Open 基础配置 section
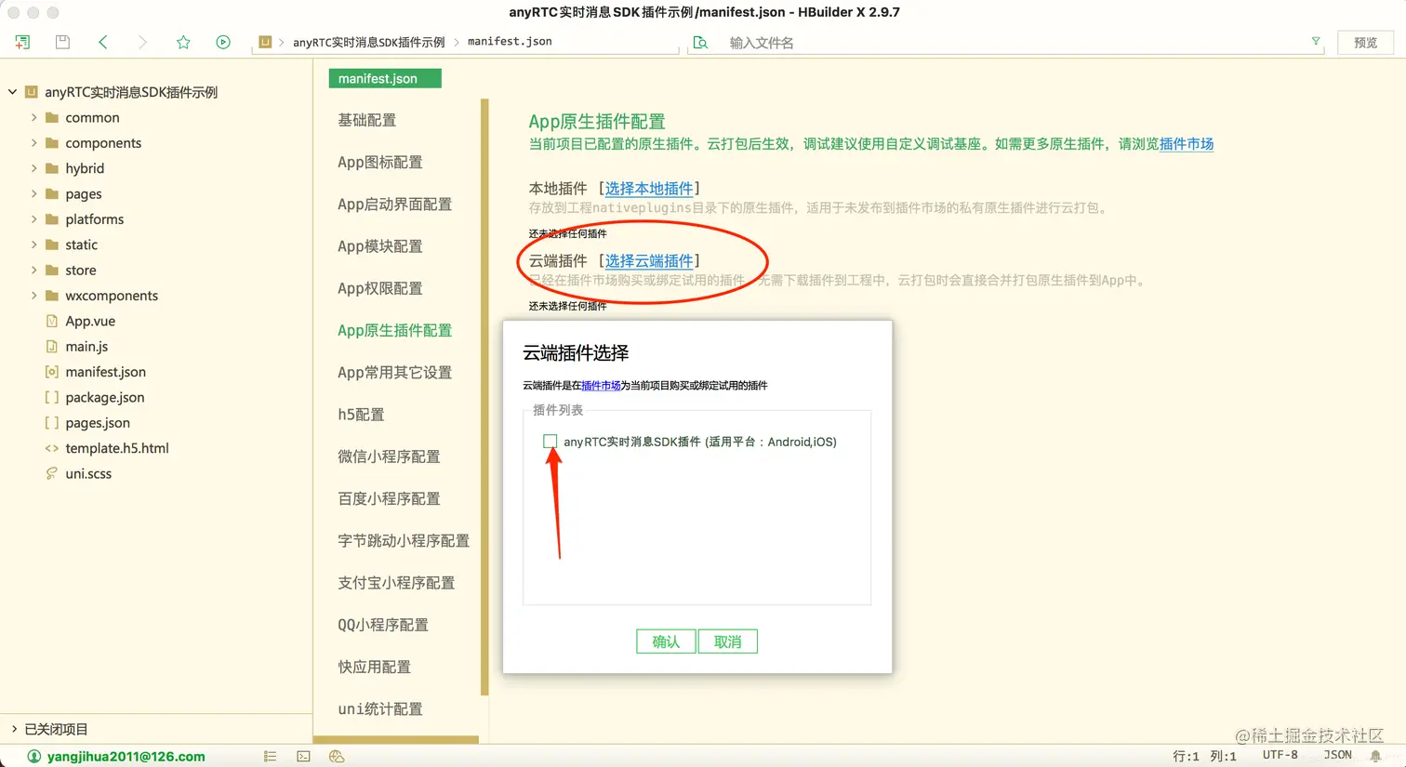This screenshot has height=767, width=1406. (x=367, y=120)
